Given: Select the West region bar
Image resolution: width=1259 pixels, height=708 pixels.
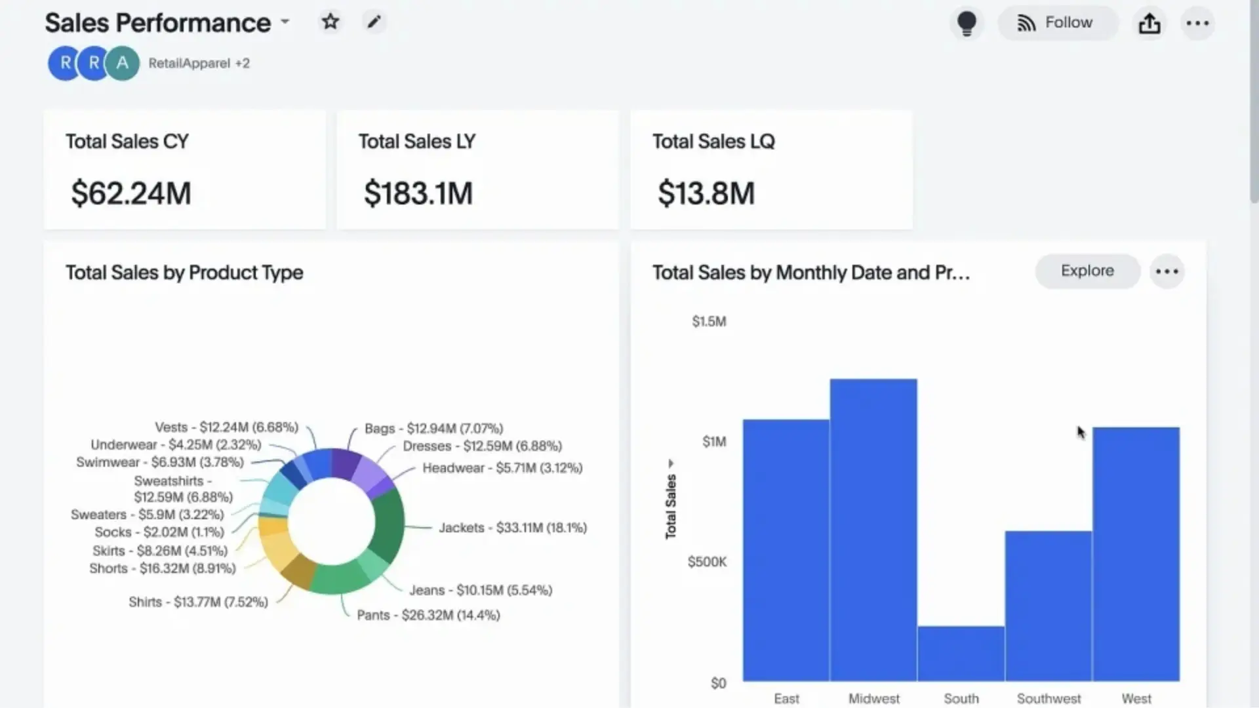Looking at the screenshot, I should [x=1136, y=554].
